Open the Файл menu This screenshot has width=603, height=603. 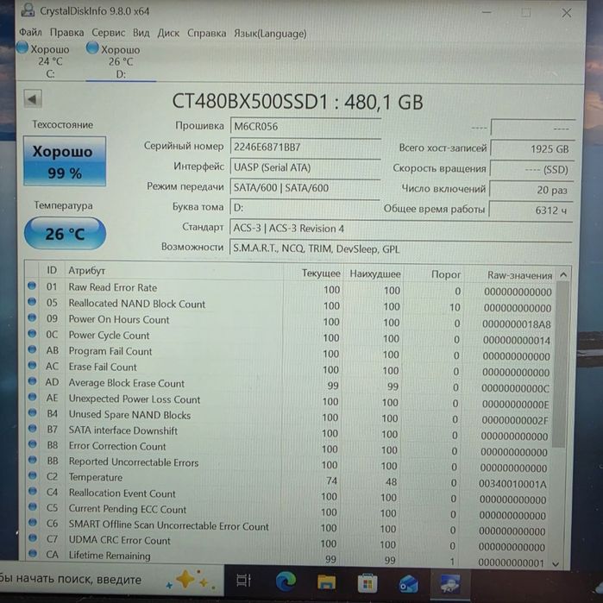(x=30, y=32)
